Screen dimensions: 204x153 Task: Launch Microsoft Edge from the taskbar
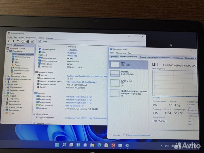[x=99, y=145]
